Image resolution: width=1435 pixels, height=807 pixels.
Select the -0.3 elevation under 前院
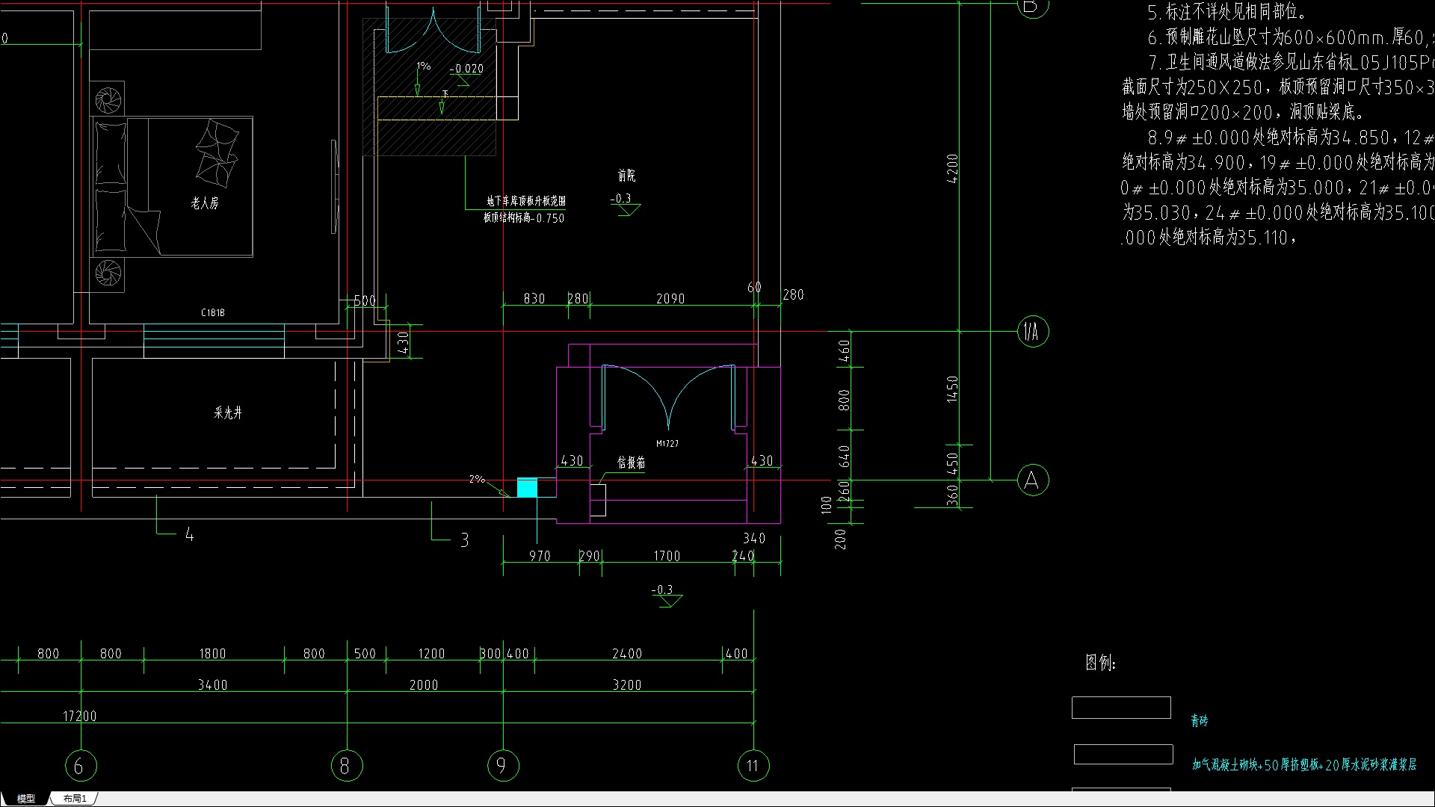[621, 199]
